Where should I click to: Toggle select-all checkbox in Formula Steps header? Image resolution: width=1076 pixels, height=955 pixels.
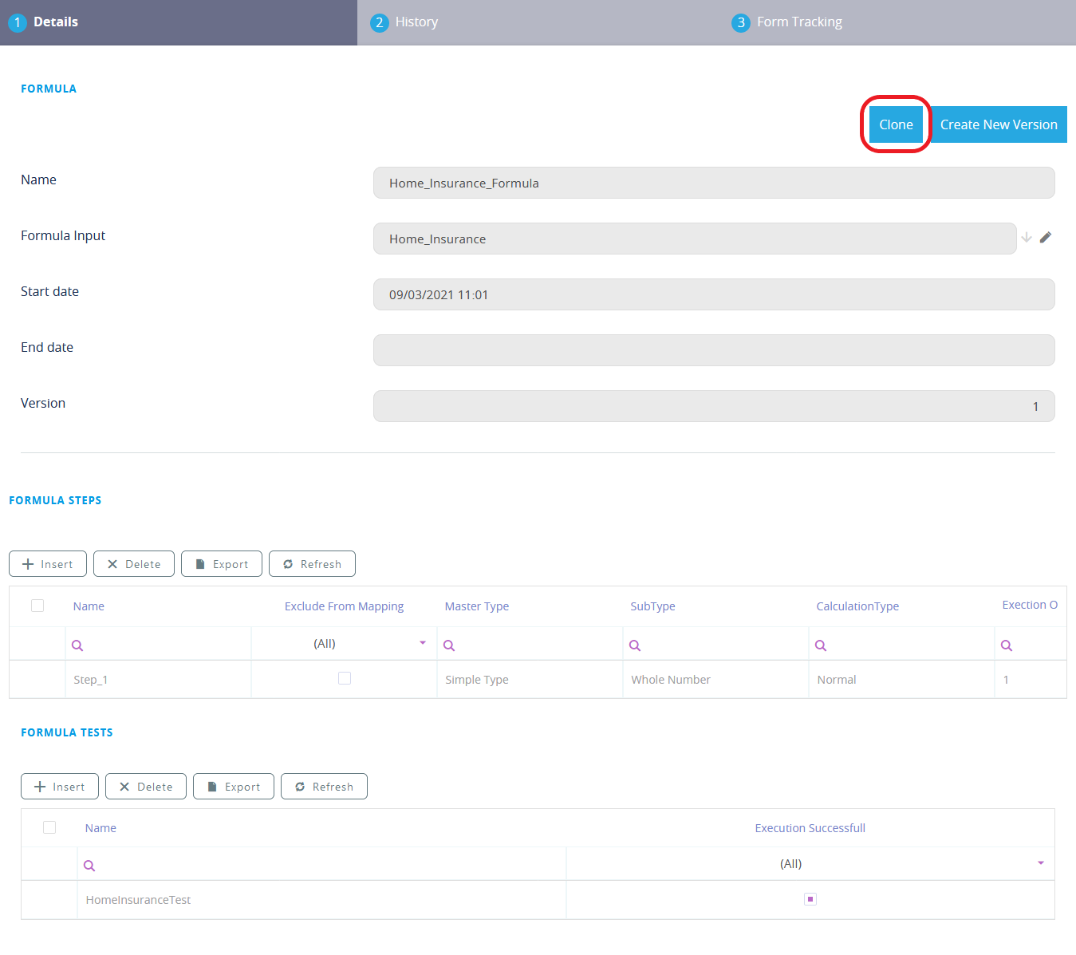coord(37,606)
